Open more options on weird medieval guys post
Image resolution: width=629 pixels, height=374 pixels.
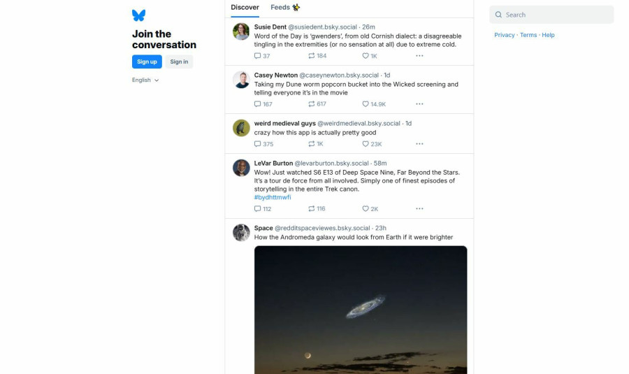pos(419,144)
